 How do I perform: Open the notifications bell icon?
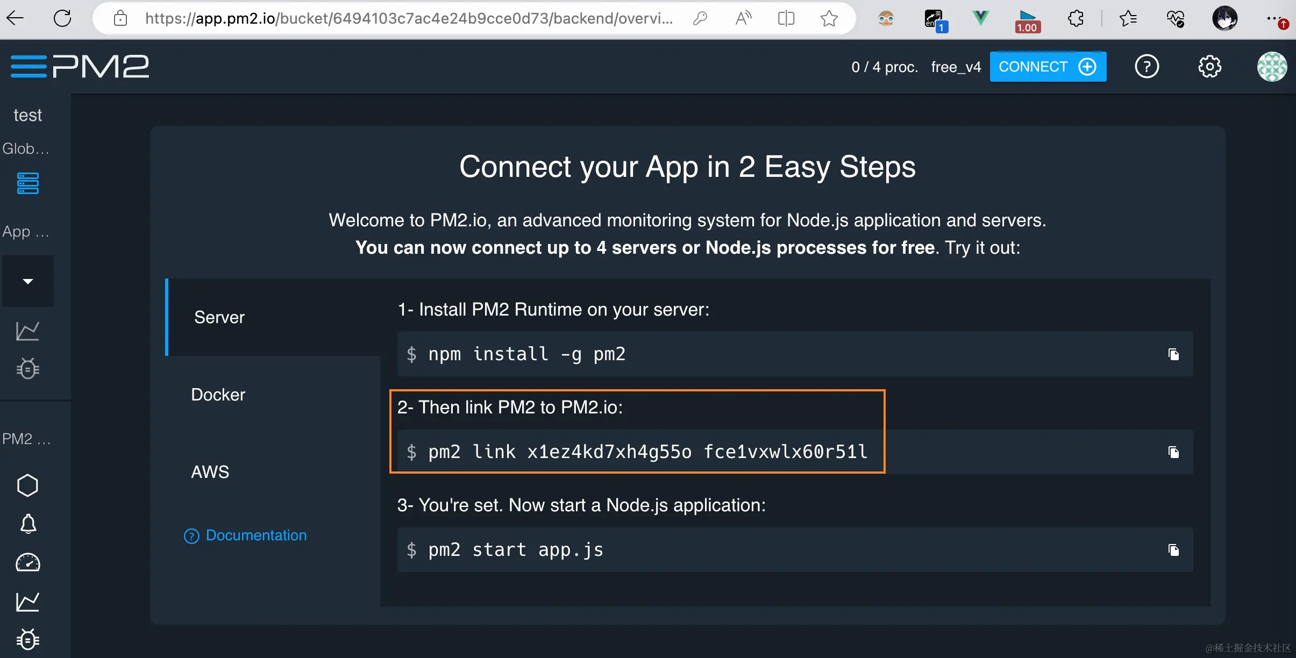point(28,524)
